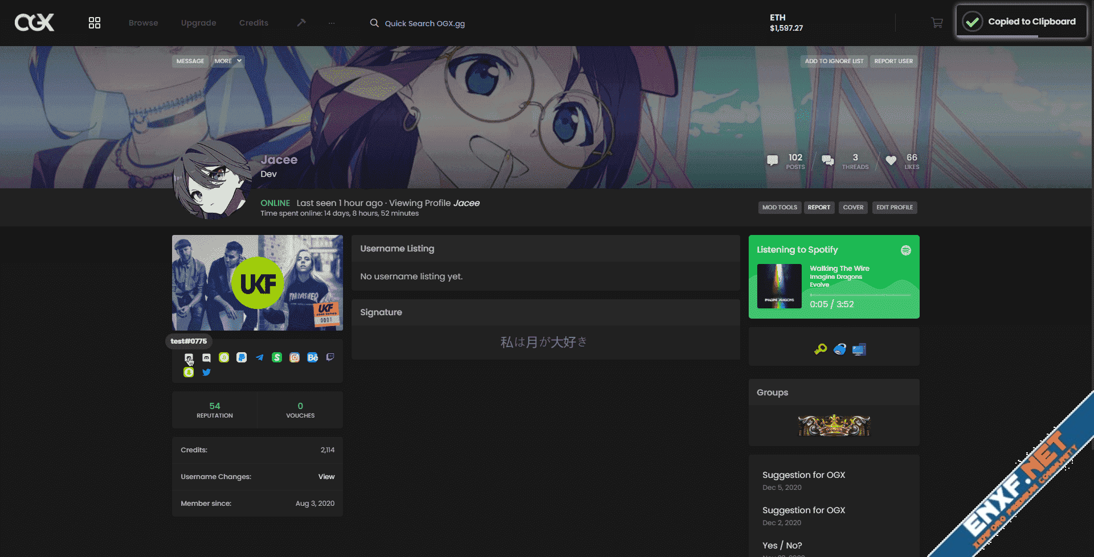View the username changes history
The height and width of the screenshot is (557, 1094).
(x=326, y=477)
